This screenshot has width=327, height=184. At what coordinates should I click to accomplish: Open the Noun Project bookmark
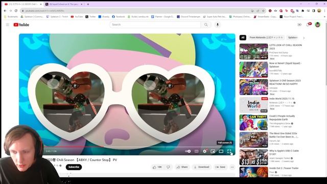pos(292,16)
